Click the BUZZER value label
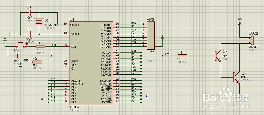This screenshot has height=115, width=264. [x=253, y=47]
